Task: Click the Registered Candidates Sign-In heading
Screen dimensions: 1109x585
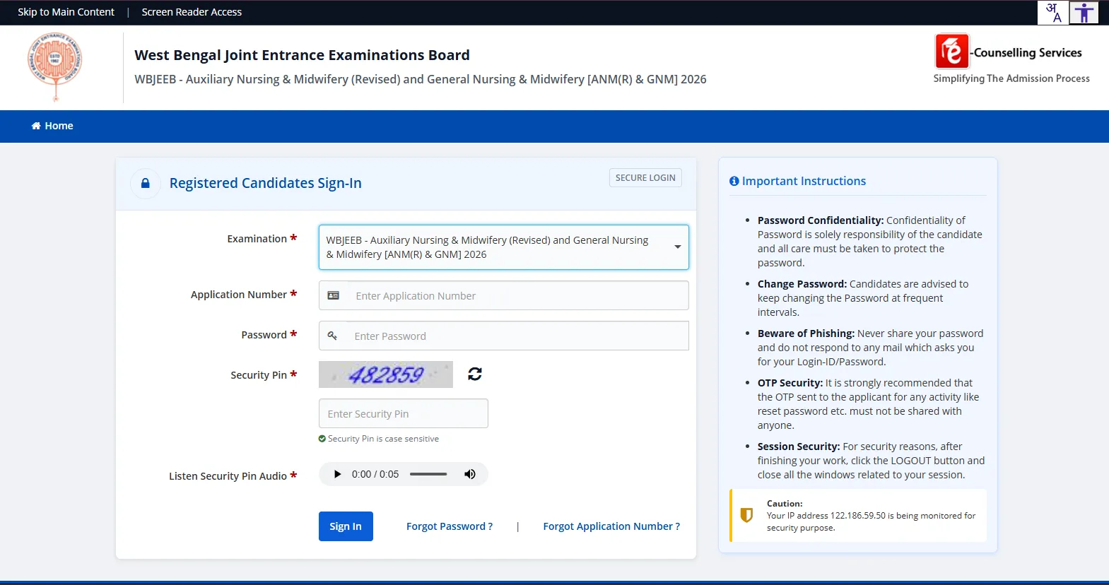Action: [x=265, y=183]
